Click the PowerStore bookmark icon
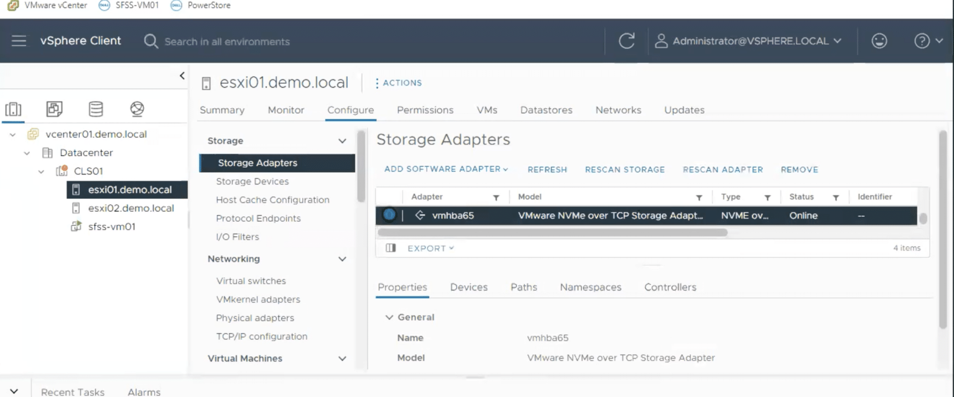Viewport: 954px width, 397px height. click(176, 5)
